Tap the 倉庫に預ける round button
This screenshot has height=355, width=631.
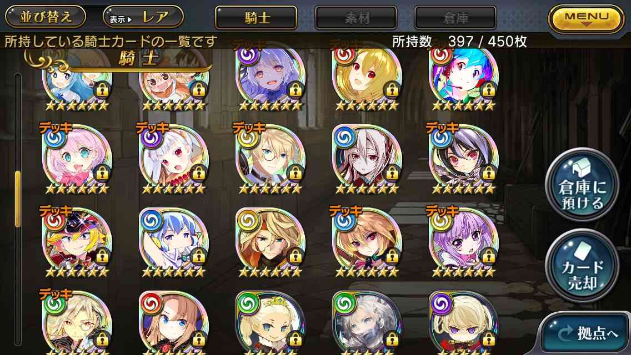coord(582,185)
